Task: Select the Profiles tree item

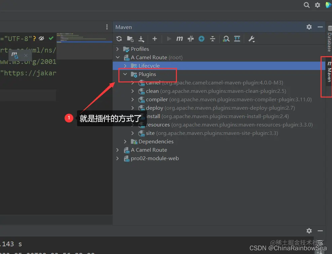Action: pyautogui.click(x=140, y=49)
